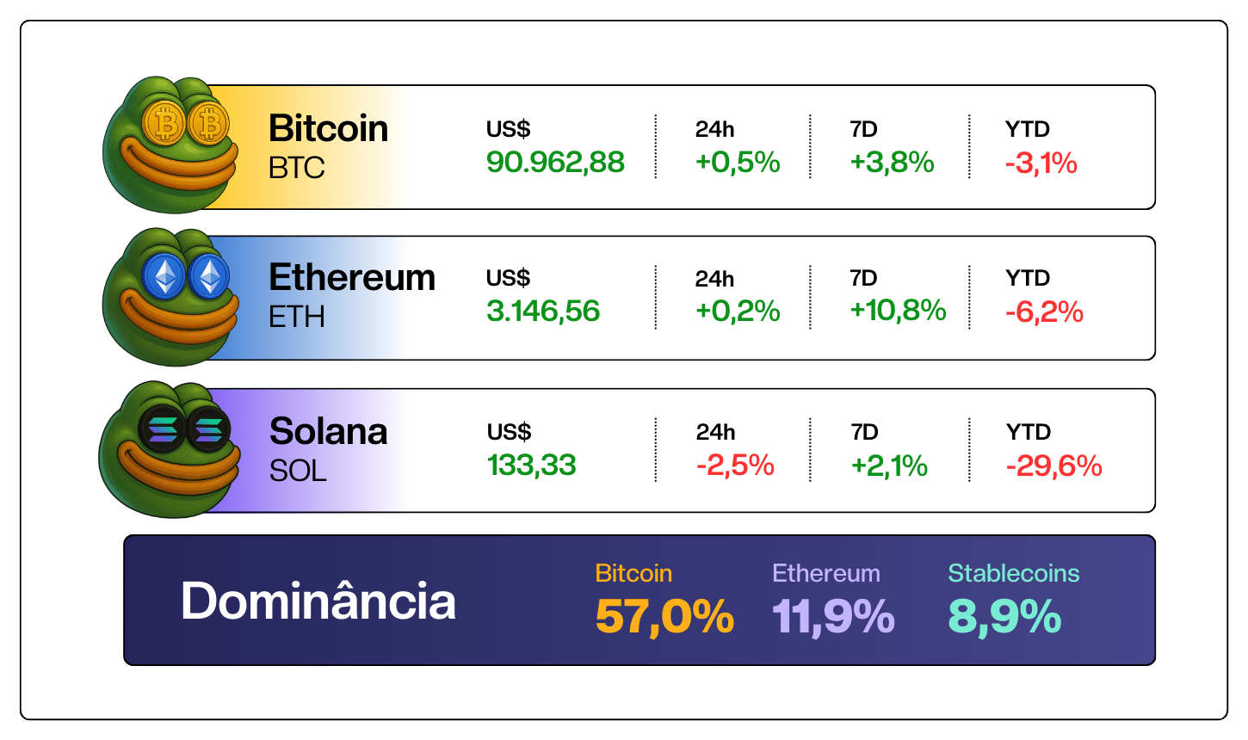Viewport: 1248px width, 740px height.
Task: Click Bitcoin 24h change +0,5%
Action: coord(738,163)
